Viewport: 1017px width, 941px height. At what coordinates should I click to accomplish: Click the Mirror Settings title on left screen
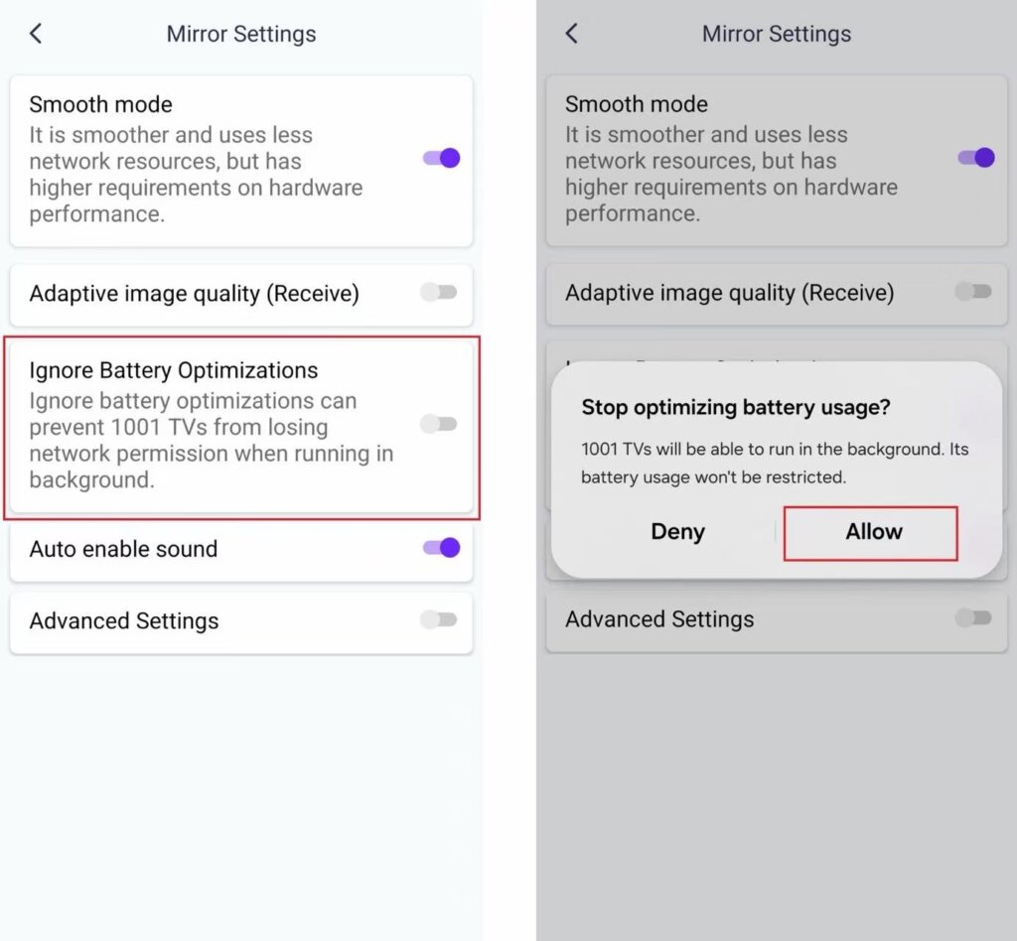coord(241,34)
